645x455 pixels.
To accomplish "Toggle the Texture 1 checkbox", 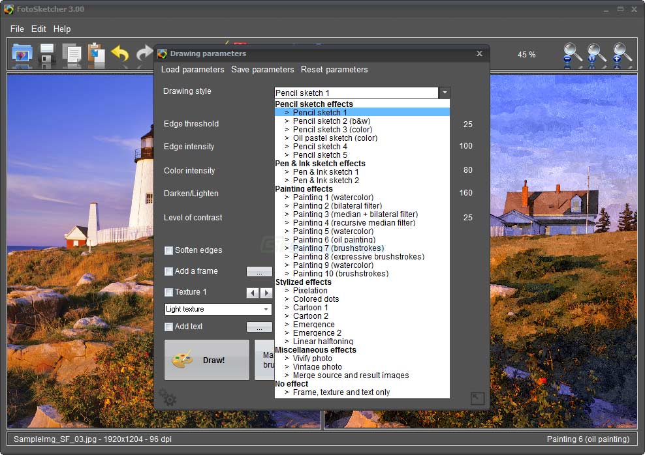I will pos(168,292).
